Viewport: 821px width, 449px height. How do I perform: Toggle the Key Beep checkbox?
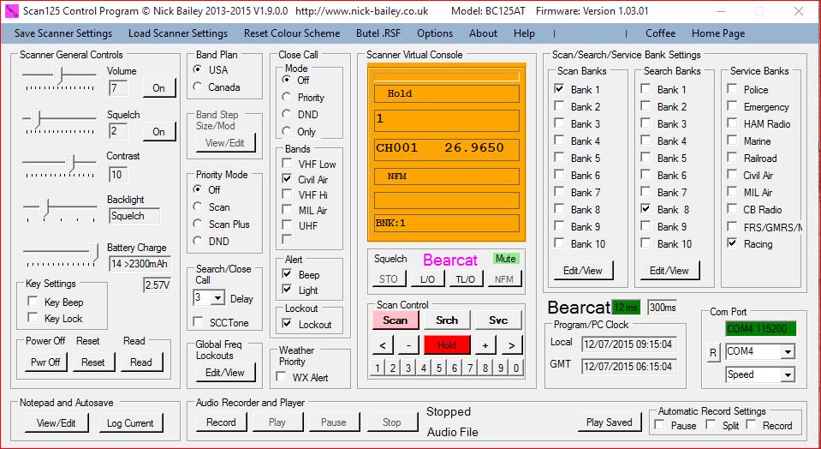[x=33, y=302]
